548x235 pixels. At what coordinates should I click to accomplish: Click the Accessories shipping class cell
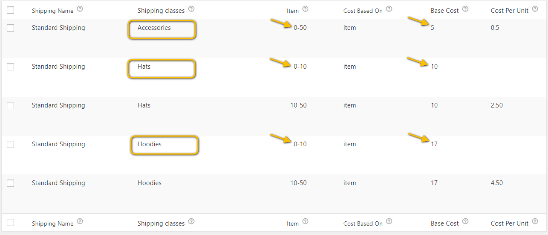154,28
